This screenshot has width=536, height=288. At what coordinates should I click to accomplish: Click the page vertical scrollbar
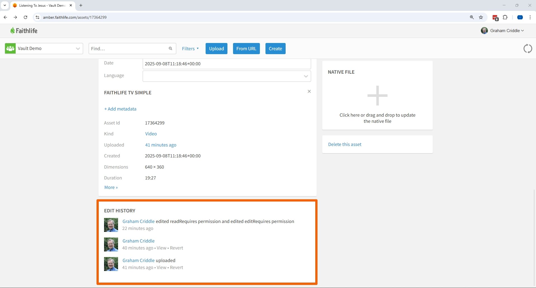534,237
